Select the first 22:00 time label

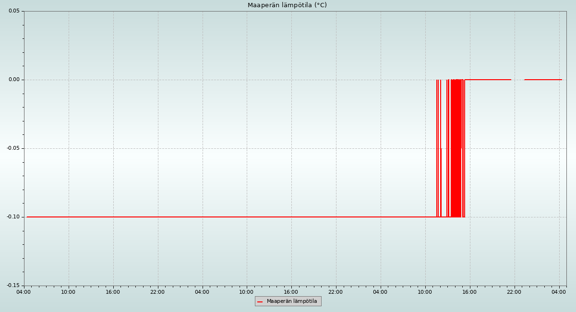[x=157, y=292]
